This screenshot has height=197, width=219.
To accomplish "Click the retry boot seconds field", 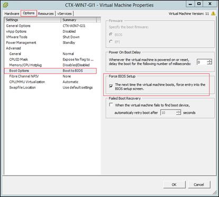I will [x=168, y=112].
